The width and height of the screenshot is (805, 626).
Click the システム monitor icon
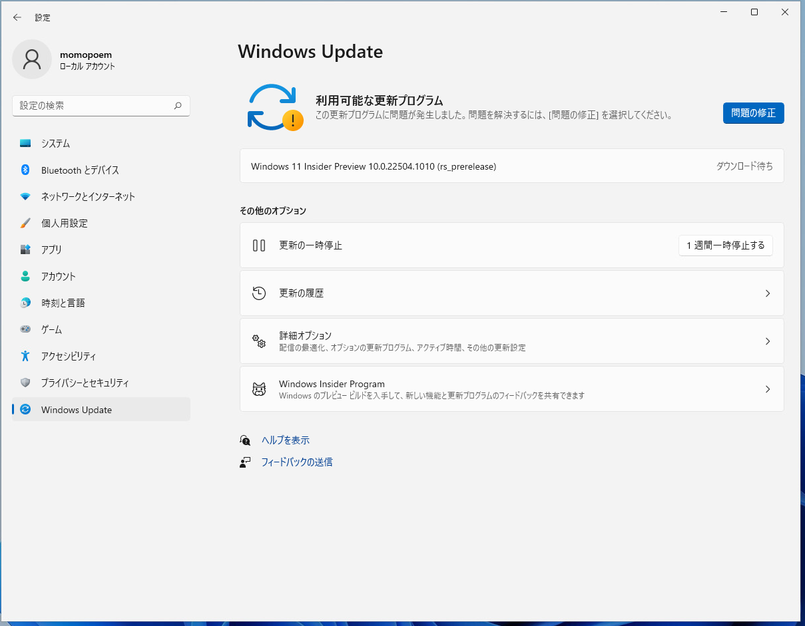tap(25, 143)
